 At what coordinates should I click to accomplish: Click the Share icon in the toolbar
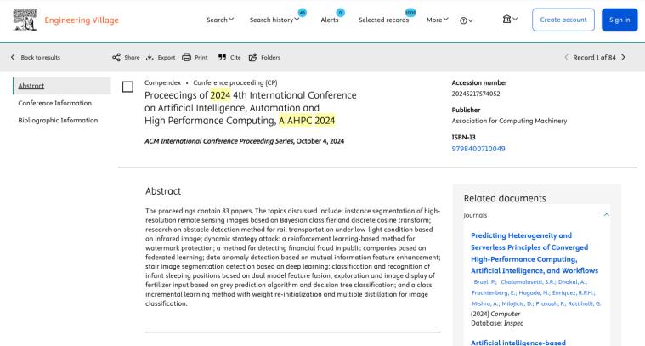point(117,57)
